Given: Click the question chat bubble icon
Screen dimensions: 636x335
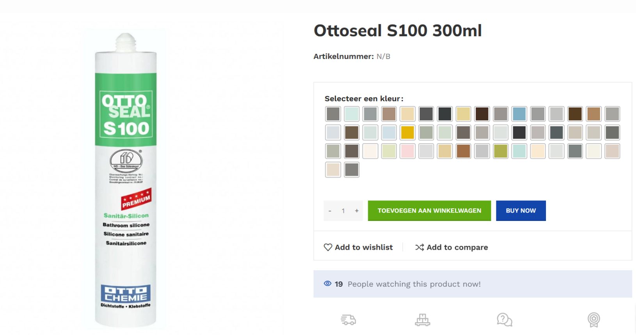Looking at the screenshot, I should (x=505, y=320).
